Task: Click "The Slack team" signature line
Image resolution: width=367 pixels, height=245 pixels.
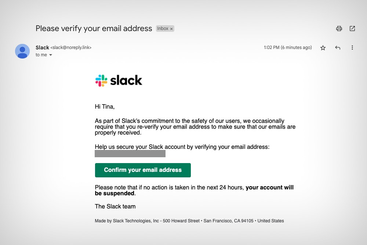Action: pyautogui.click(x=115, y=207)
